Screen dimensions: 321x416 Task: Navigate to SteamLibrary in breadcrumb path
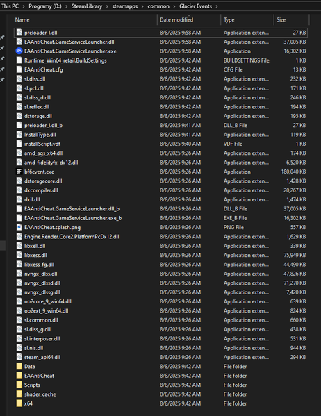[87, 6]
